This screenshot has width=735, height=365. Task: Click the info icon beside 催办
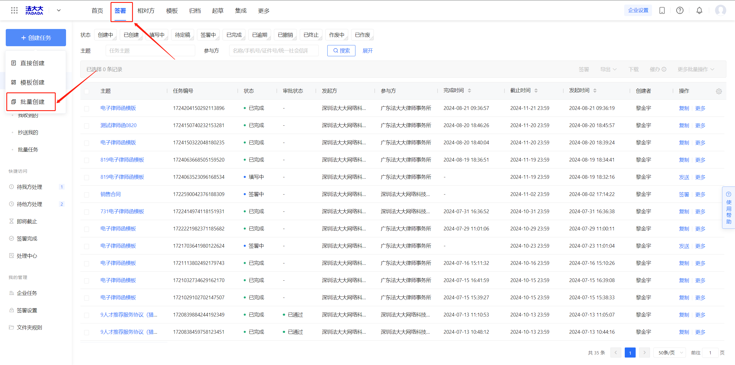(664, 69)
